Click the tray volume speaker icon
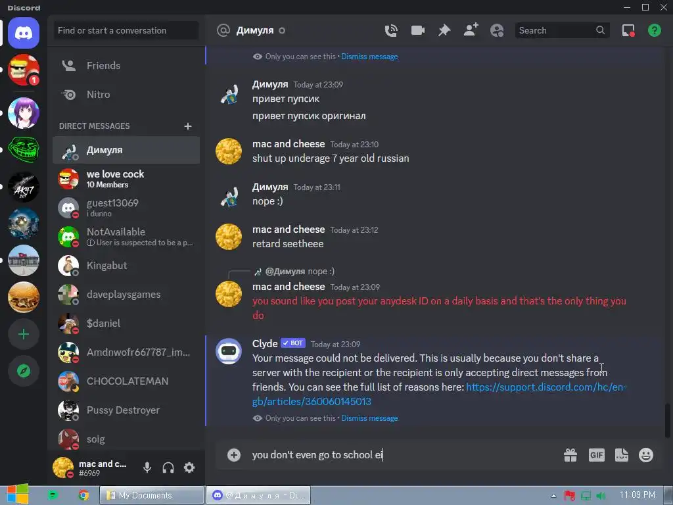 600,496
